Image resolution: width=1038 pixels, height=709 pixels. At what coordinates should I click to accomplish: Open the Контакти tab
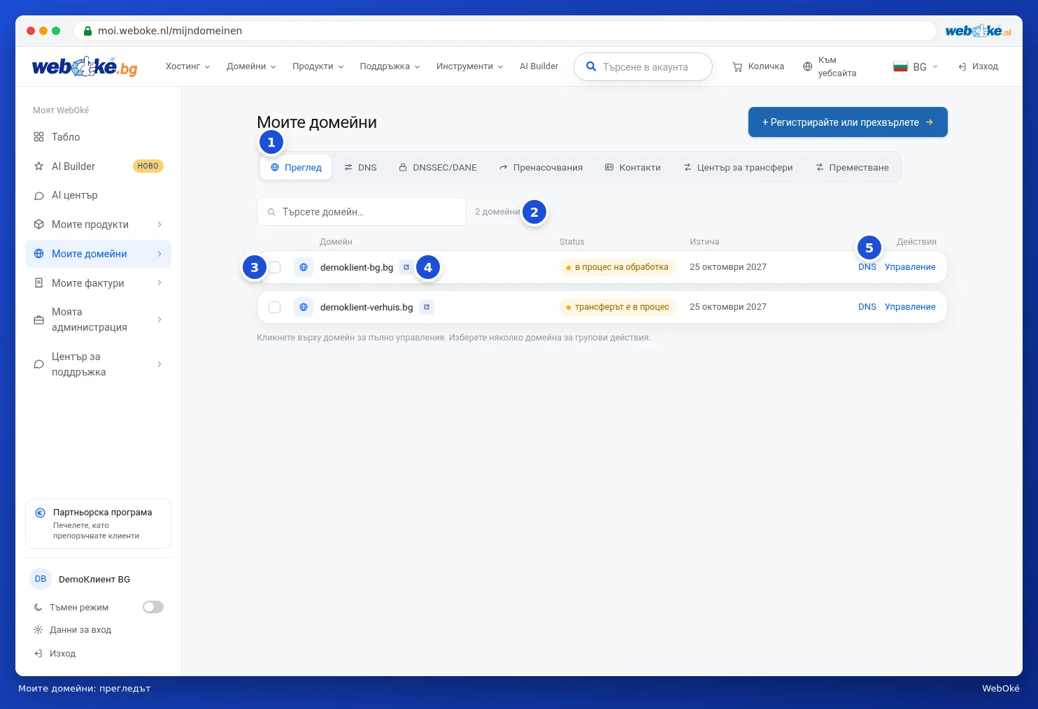(633, 168)
